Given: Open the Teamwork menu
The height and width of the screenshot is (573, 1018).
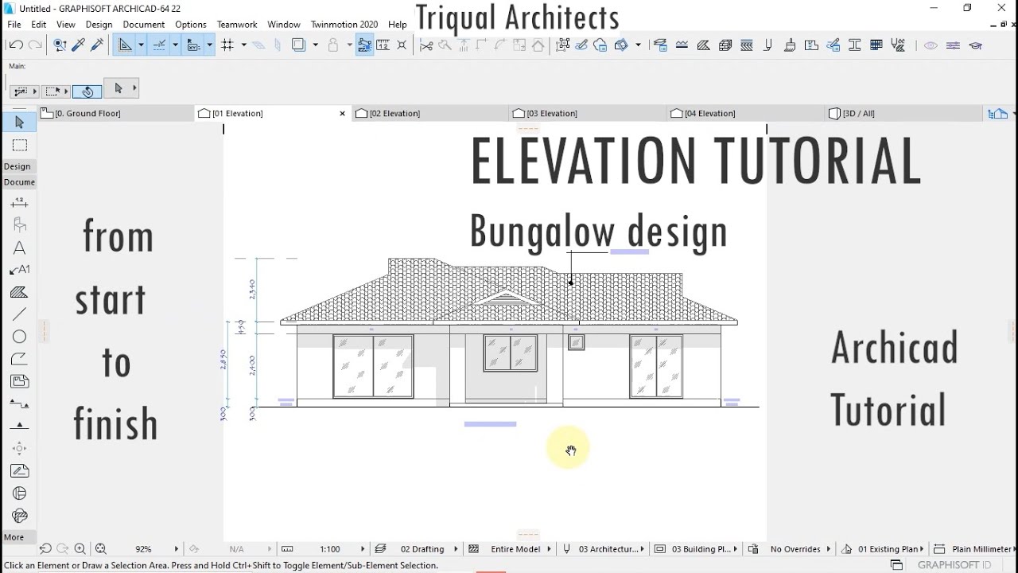Looking at the screenshot, I should (x=237, y=25).
